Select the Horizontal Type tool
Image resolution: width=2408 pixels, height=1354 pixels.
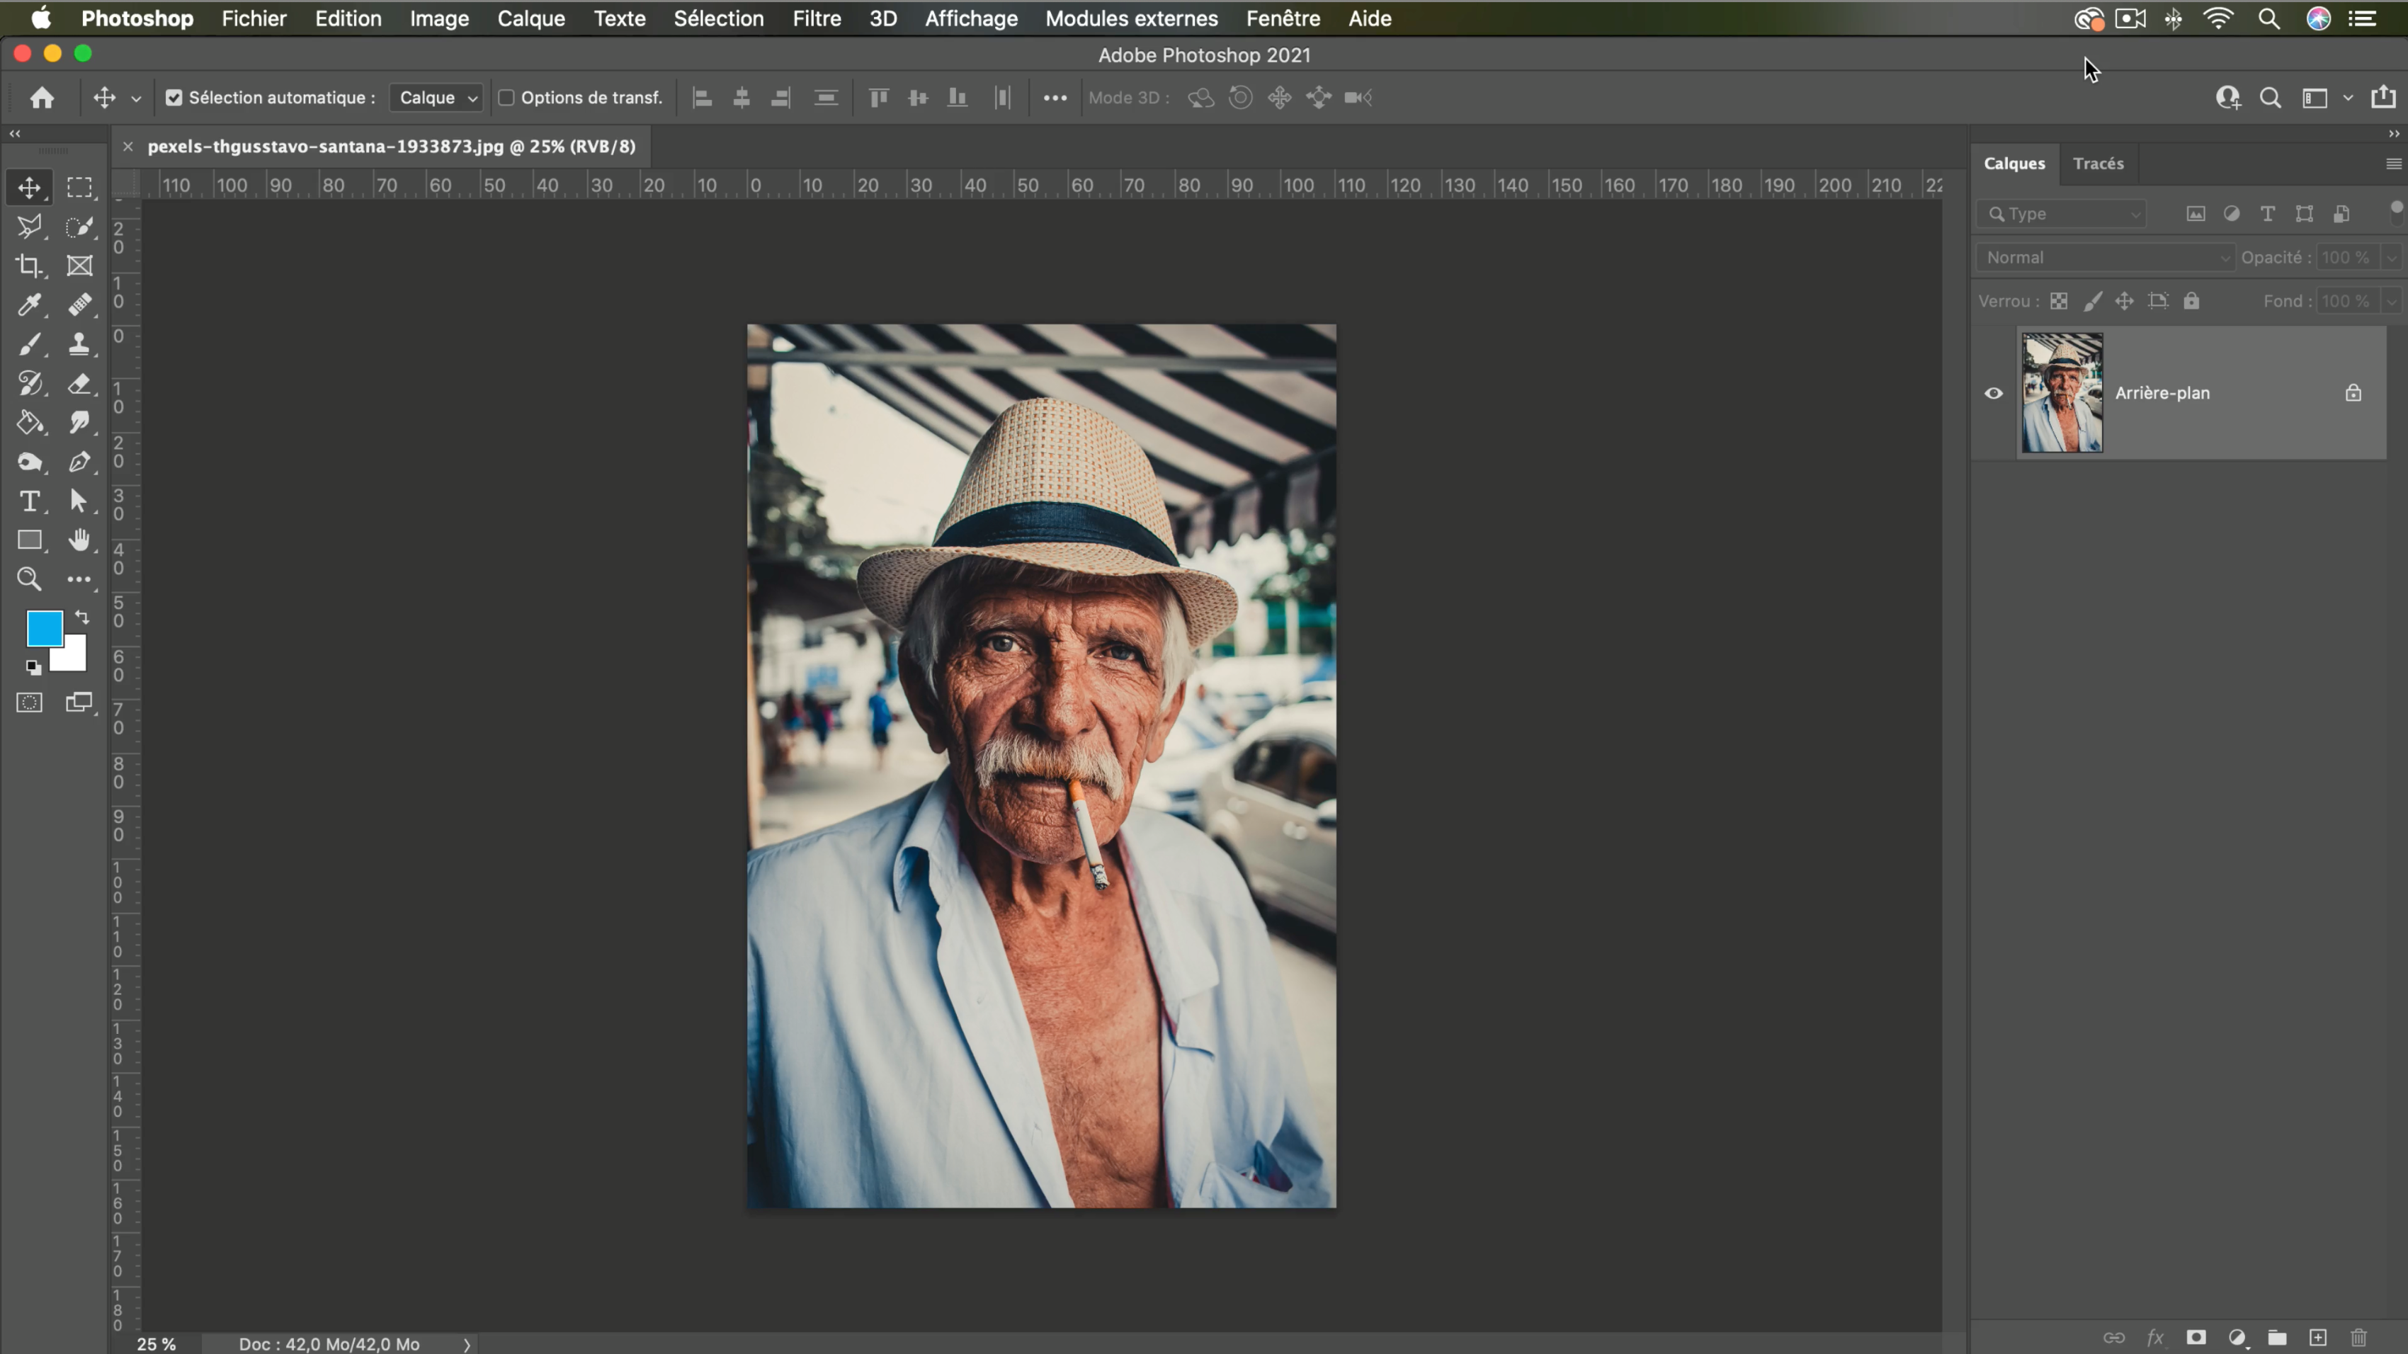pos(29,501)
